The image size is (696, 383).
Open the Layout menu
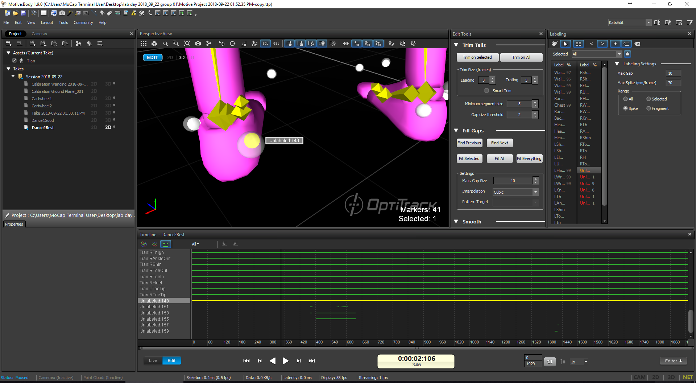pos(47,22)
